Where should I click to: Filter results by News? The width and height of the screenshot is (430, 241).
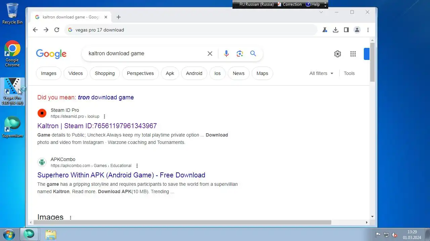(239, 73)
